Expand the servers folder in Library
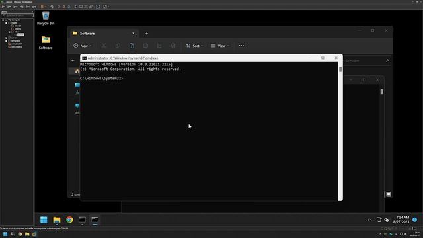This screenshot has height=238, width=423. tap(6, 38)
